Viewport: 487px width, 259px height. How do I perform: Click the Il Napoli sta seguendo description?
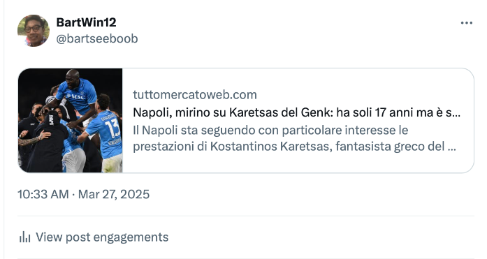[294, 138]
